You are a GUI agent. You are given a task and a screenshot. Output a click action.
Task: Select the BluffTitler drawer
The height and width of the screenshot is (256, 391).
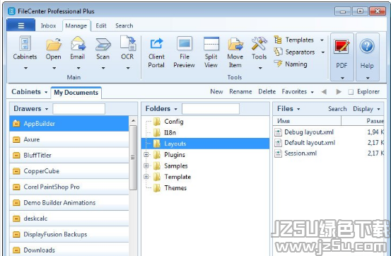click(x=69, y=155)
